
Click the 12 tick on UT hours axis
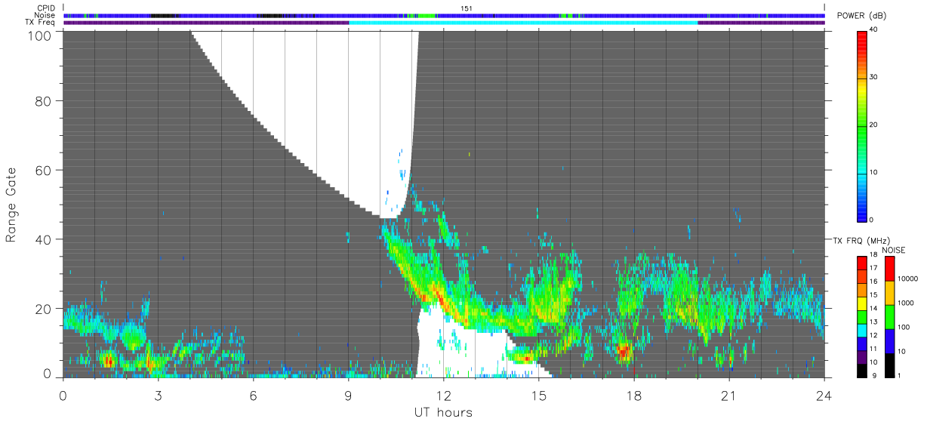tap(443, 395)
